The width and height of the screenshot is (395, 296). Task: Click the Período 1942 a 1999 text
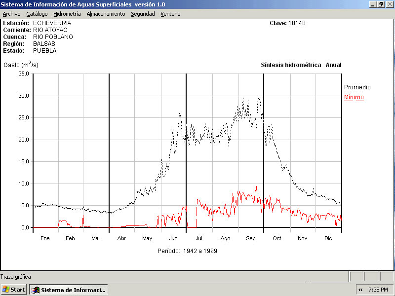click(x=187, y=251)
